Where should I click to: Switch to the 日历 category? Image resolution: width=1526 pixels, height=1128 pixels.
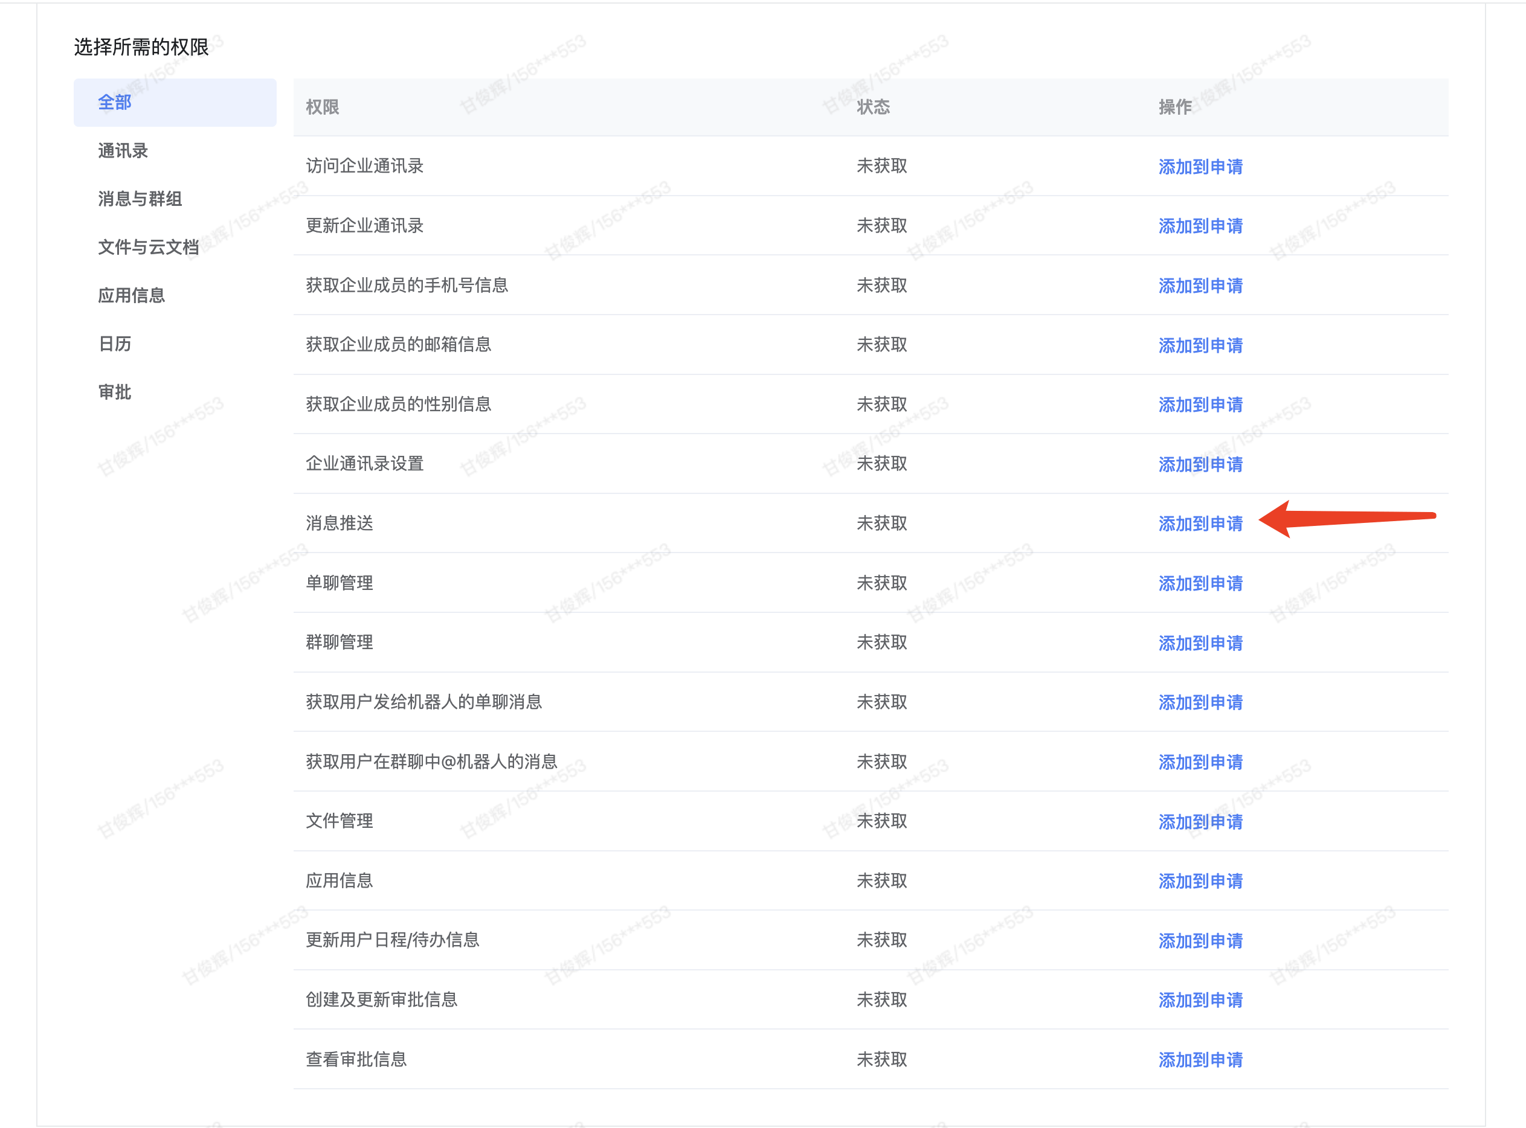(115, 344)
